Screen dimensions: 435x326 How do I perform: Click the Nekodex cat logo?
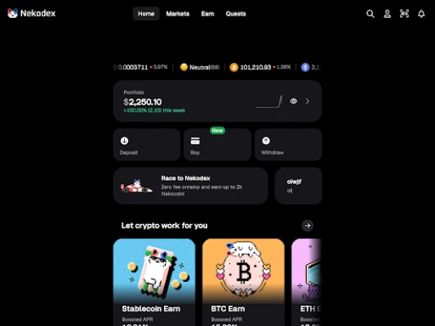pos(12,13)
